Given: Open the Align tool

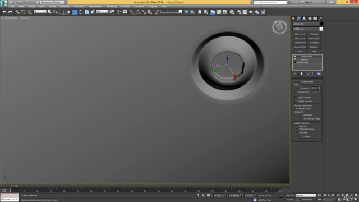Looking at the screenshot, I should pos(192,12).
